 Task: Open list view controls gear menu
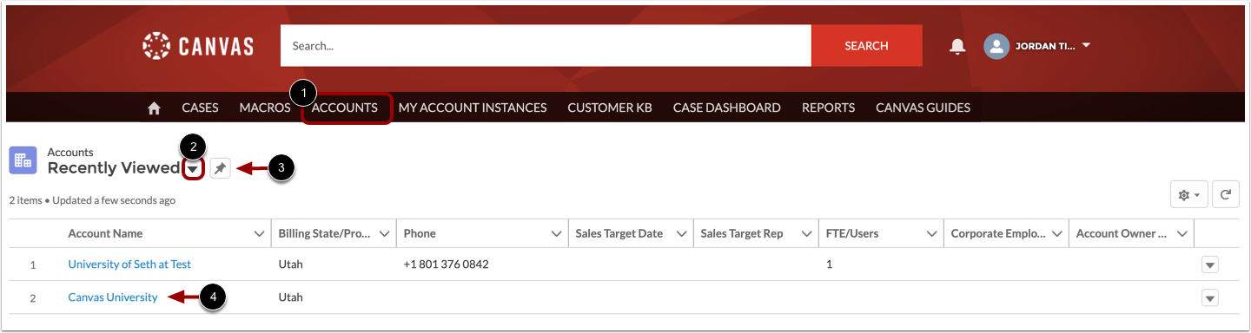click(1188, 195)
